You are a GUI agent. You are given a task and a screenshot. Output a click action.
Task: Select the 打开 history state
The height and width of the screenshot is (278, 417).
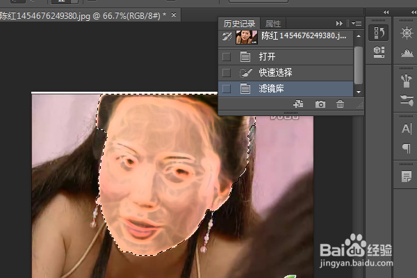point(286,57)
